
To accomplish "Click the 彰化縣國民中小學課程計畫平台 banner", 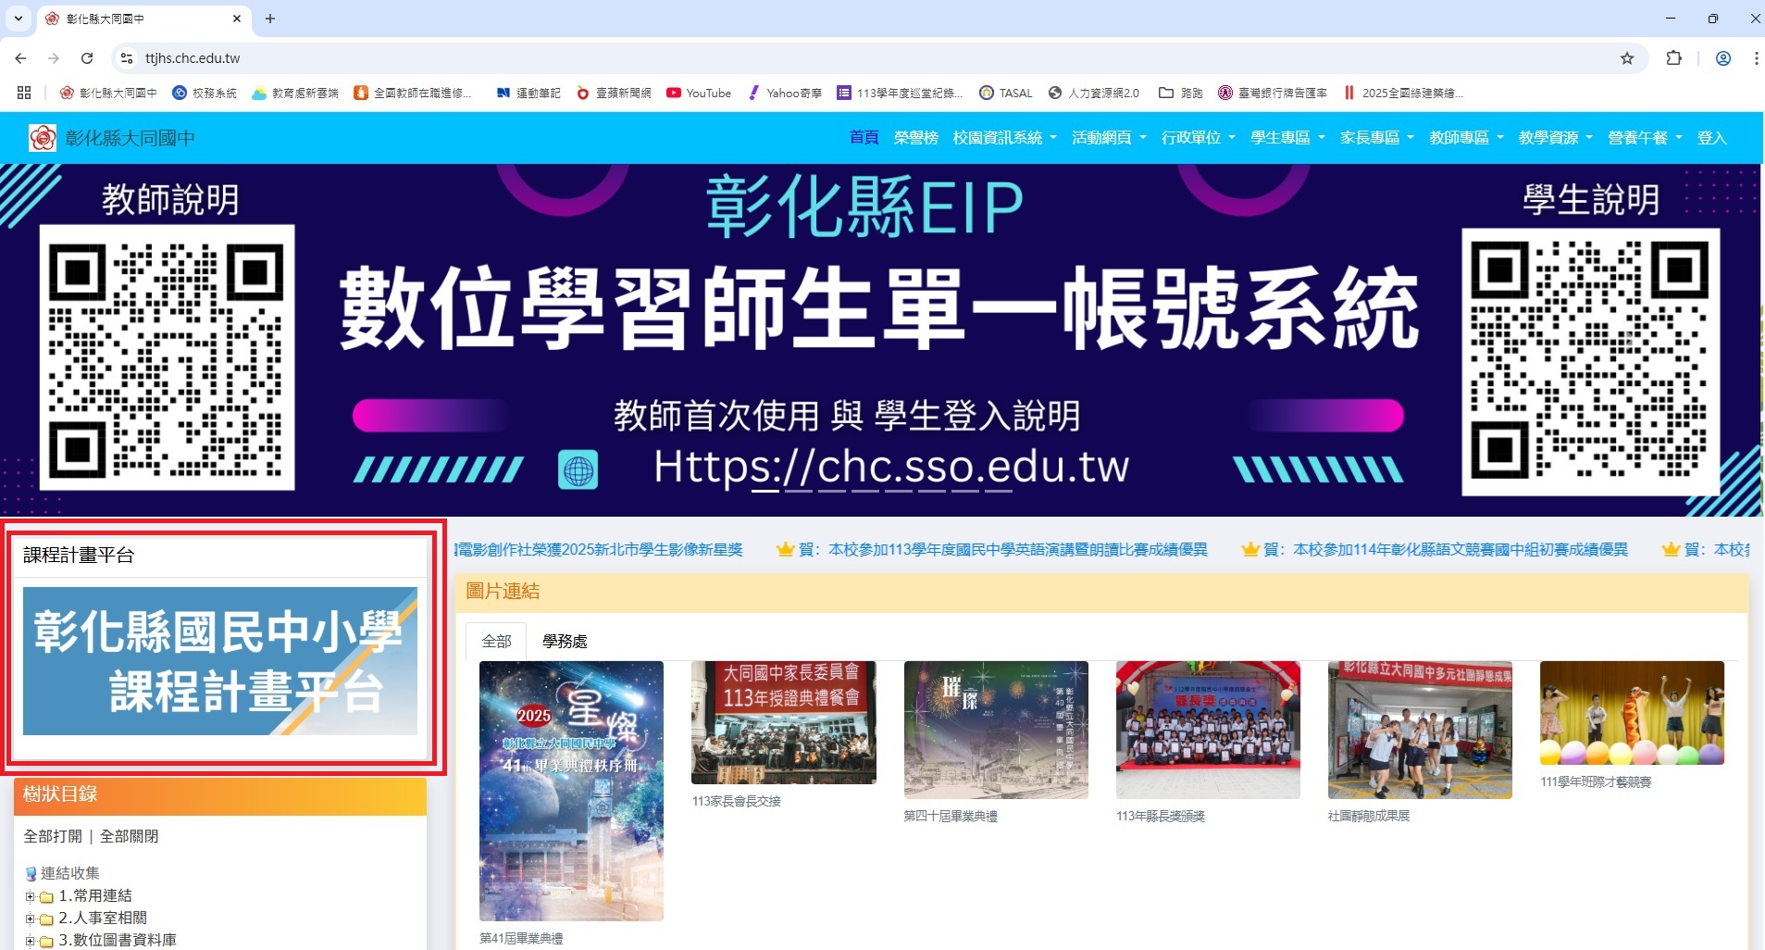I will point(220,661).
